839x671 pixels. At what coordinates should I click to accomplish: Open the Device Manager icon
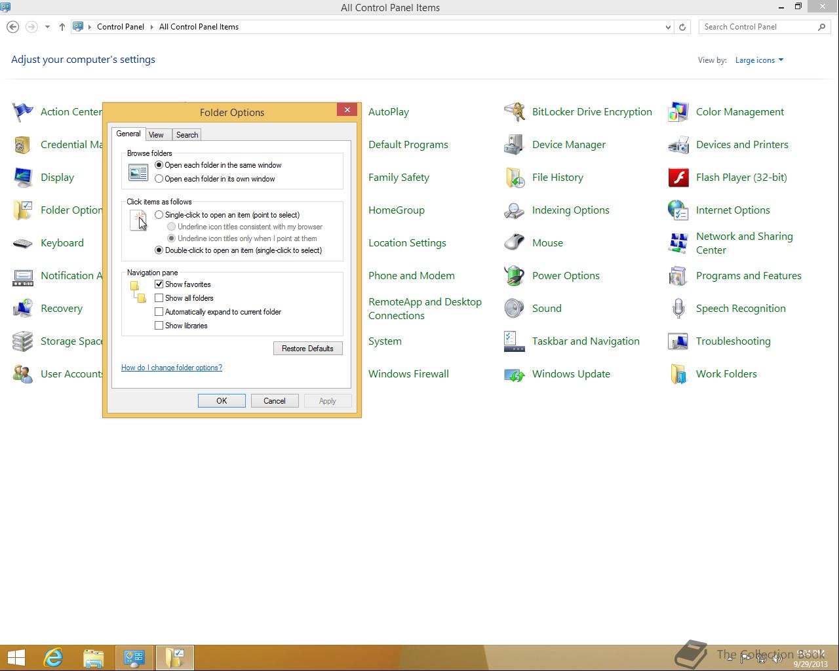click(x=514, y=145)
